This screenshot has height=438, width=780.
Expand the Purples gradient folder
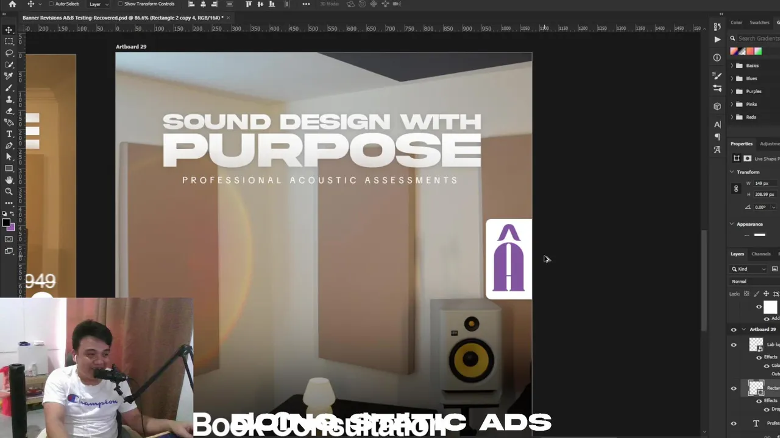coord(732,91)
